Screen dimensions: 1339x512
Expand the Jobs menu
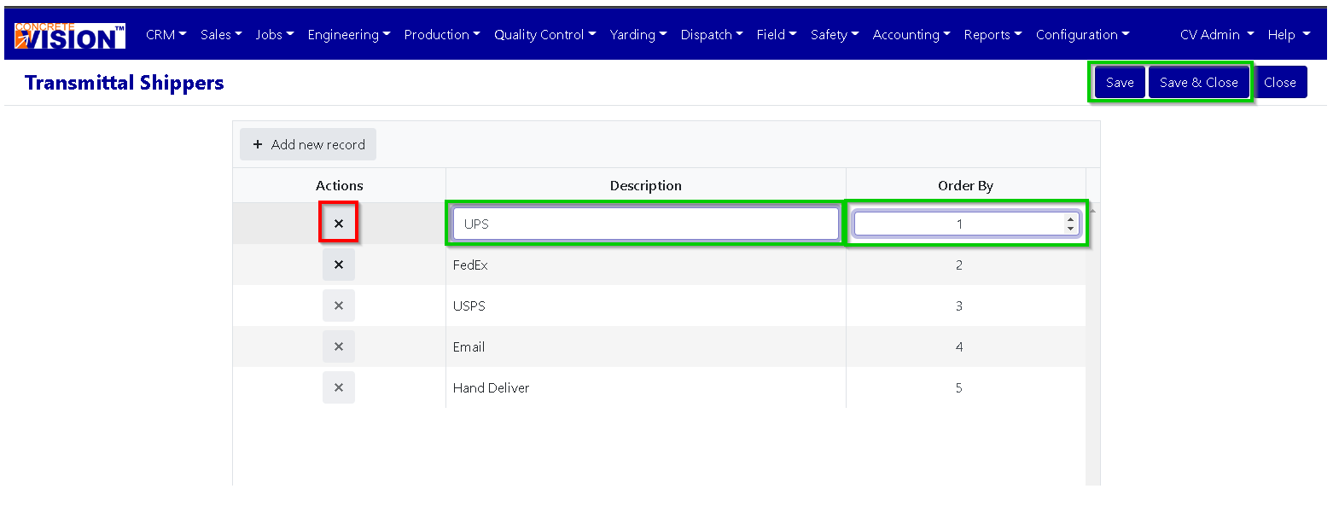click(x=275, y=35)
